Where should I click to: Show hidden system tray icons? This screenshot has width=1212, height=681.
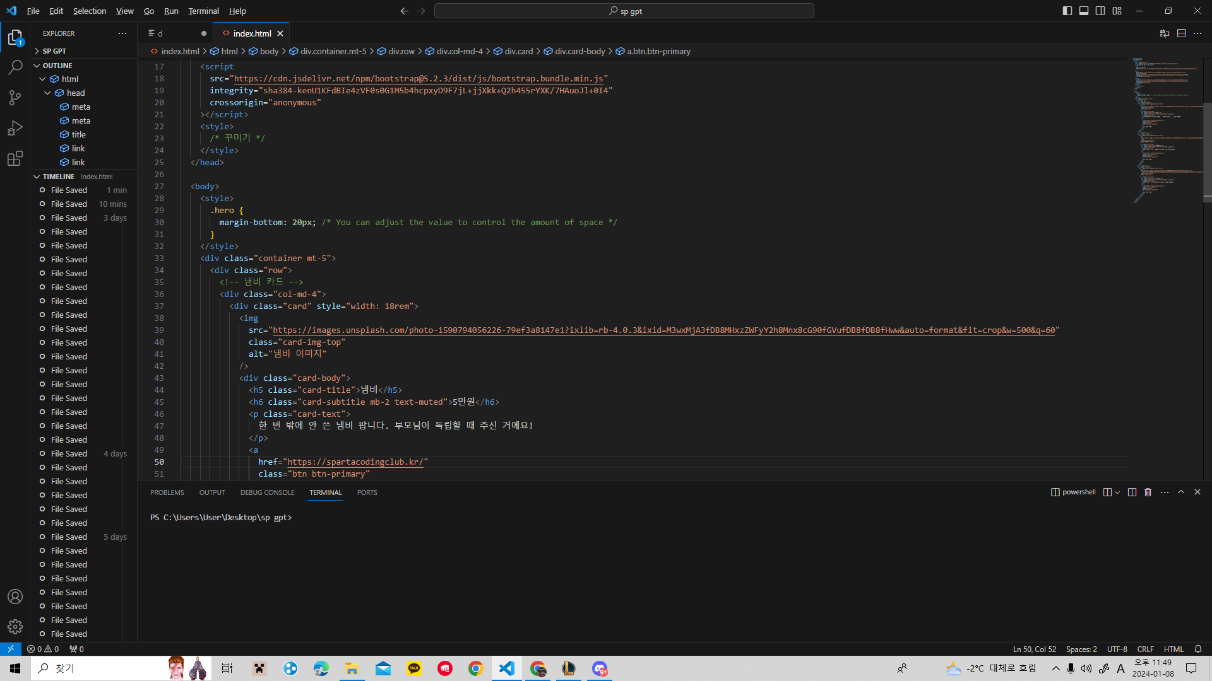(1056, 668)
